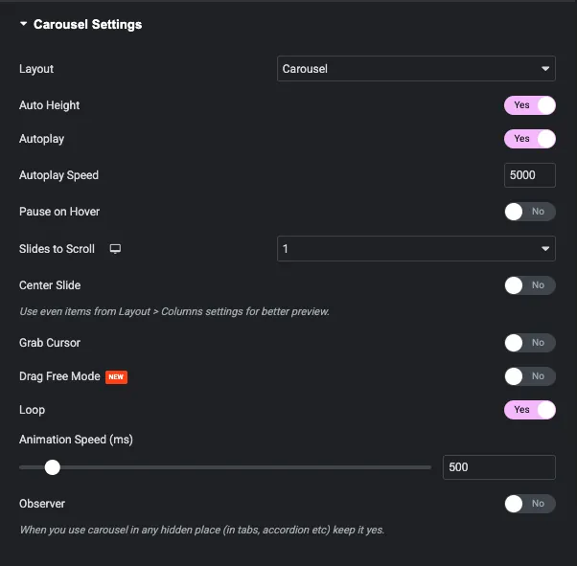The width and height of the screenshot is (577, 566).
Task: Click the Autoplay Speed field showing 5000
Action: tap(529, 175)
